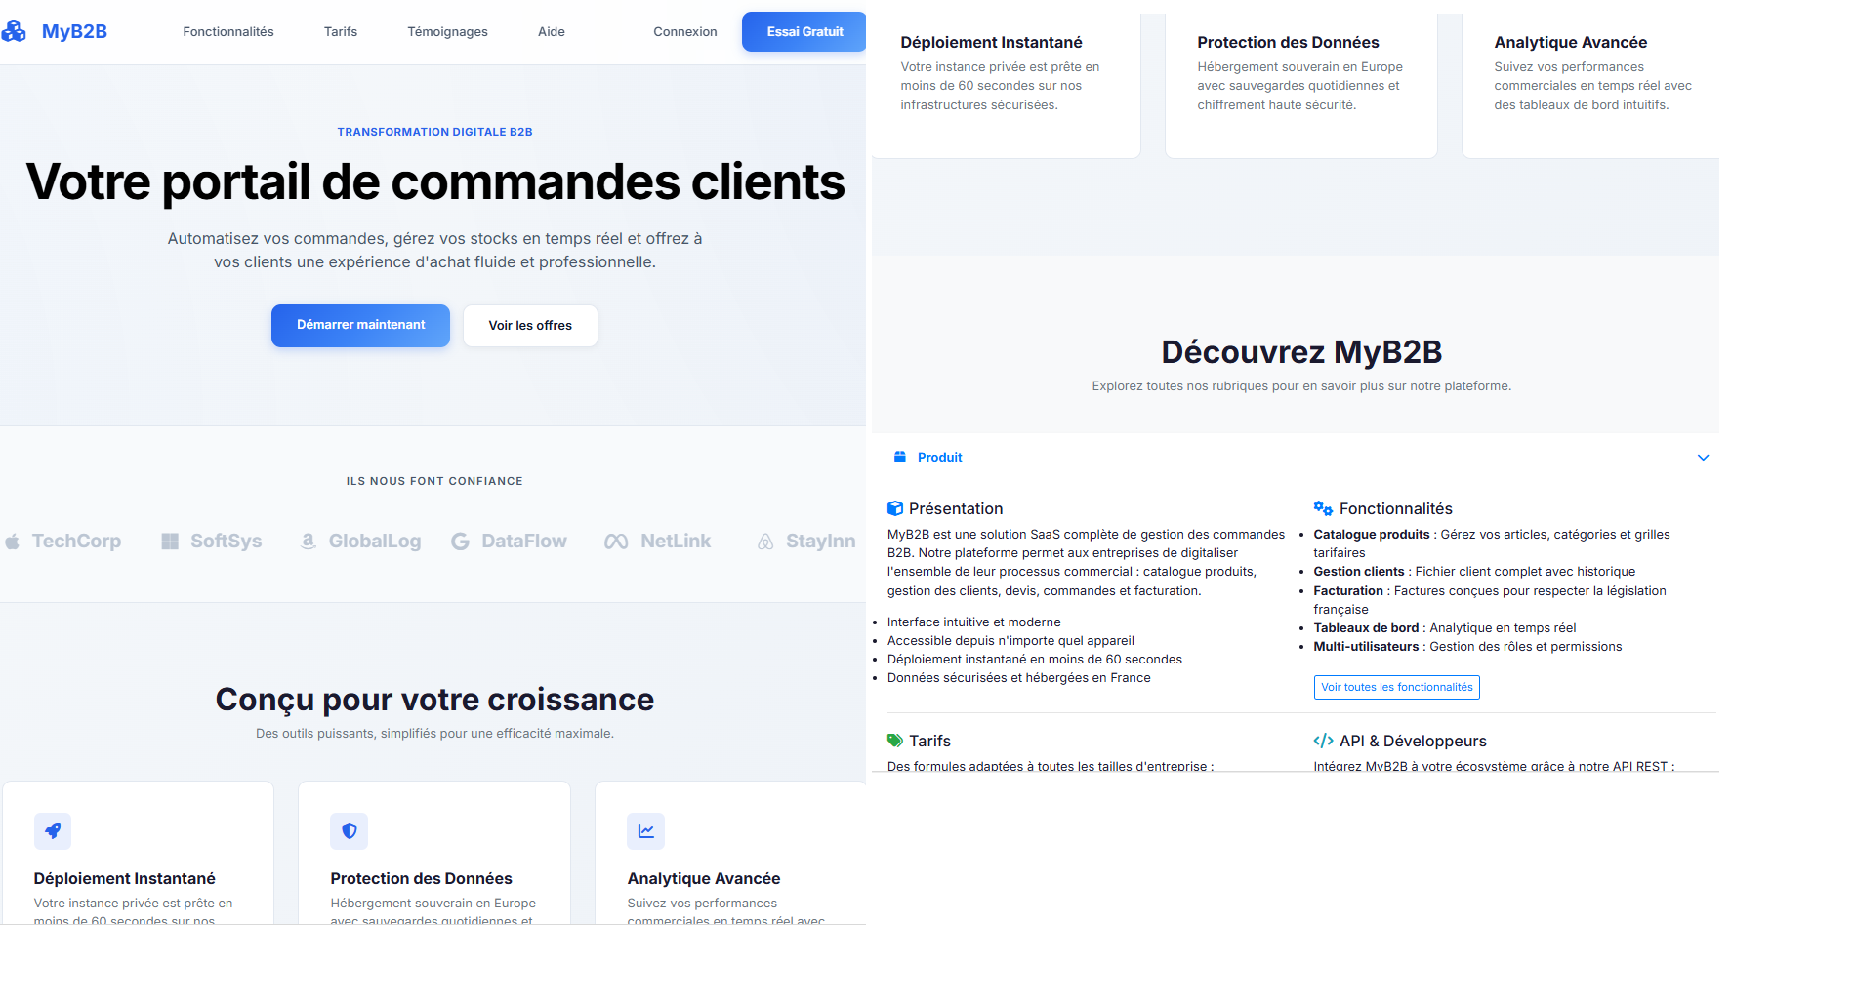Image resolution: width=1855 pixels, height=1004 pixels.
Task: Open the Aide navigation link
Action: point(552,32)
